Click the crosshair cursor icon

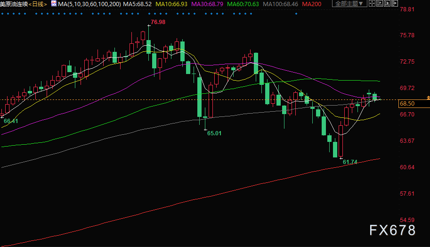372,4
